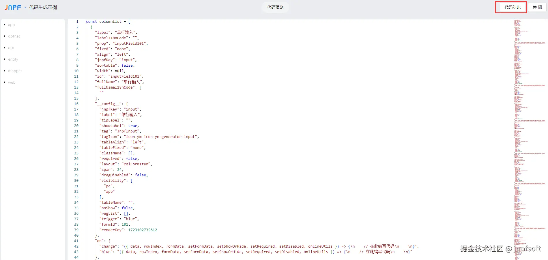This screenshot has width=548, height=260.
Task: Select the app tree item
Action: 12,25
